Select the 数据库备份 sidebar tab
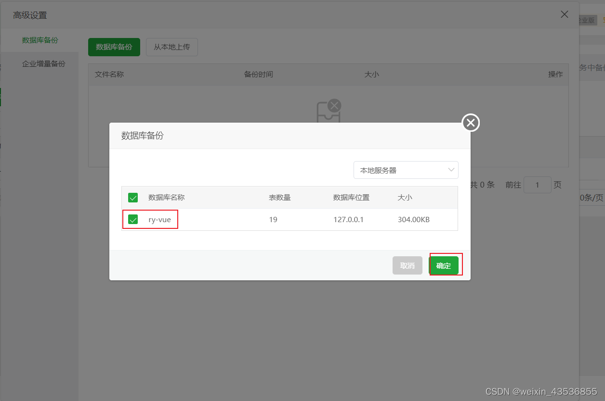Image resolution: width=605 pixels, height=401 pixels. tap(40, 40)
